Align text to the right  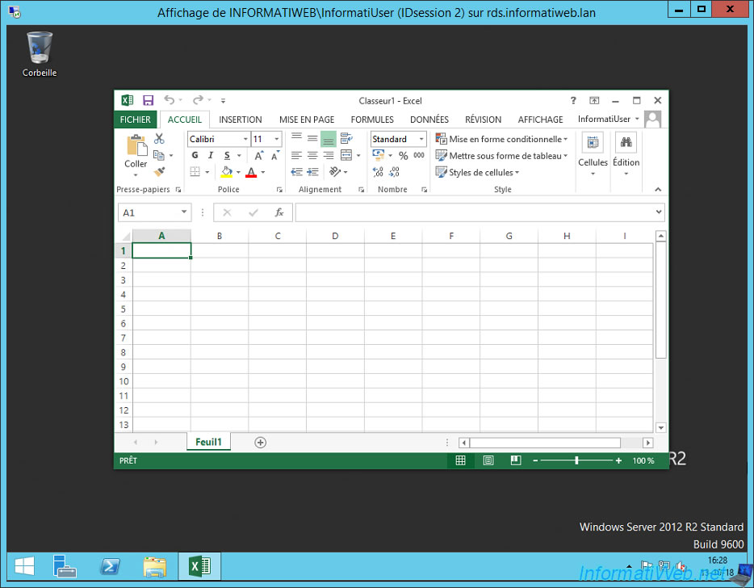(329, 155)
